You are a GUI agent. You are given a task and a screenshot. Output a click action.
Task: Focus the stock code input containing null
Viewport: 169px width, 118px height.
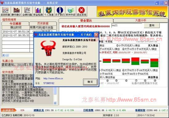click(127, 26)
